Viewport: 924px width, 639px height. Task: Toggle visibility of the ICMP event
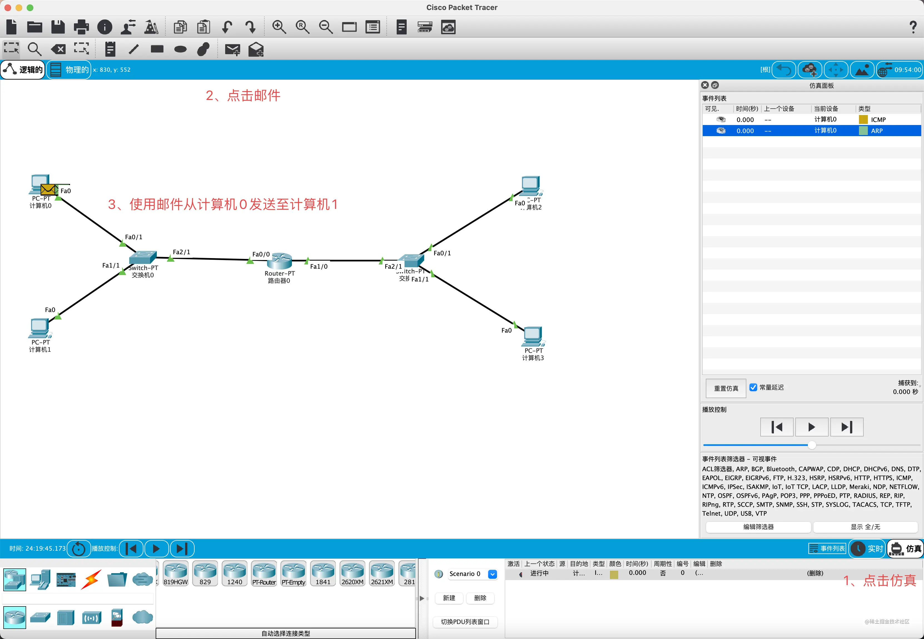click(x=721, y=119)
